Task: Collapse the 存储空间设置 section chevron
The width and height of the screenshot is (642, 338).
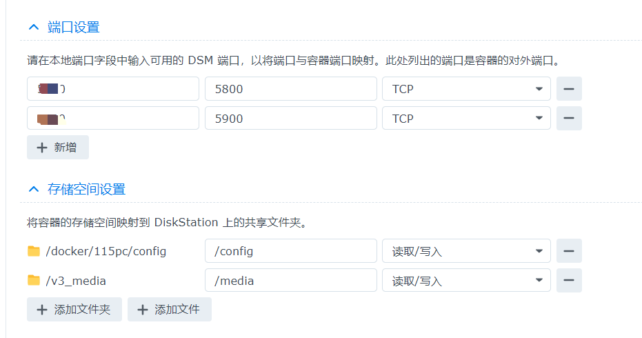Action: 34,189
